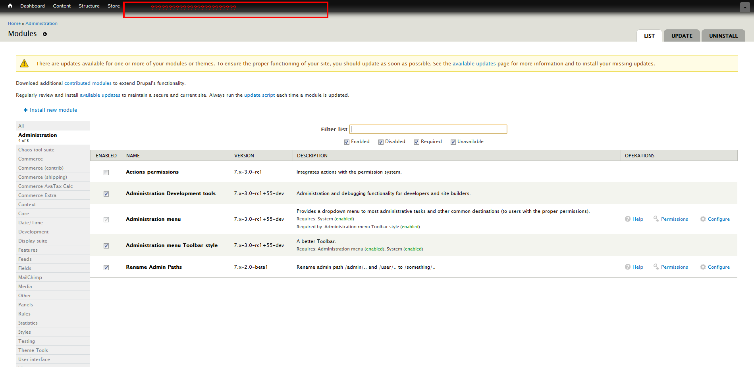Select the Theme Tools category

pos(53,350)
